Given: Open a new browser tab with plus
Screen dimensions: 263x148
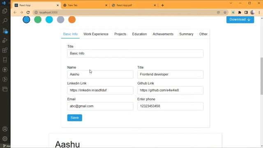Looking at the screenshot, I should 162,5.
